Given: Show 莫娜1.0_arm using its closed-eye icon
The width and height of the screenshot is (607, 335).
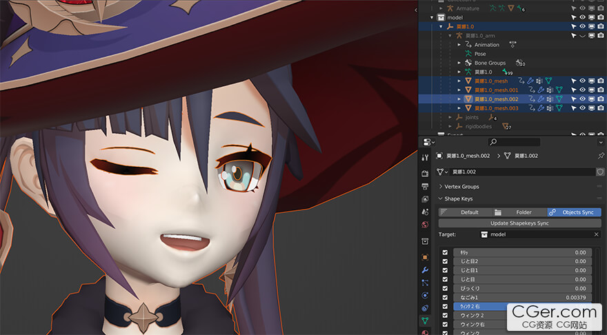Looking at the screenshot, I should tap(583, 36).
